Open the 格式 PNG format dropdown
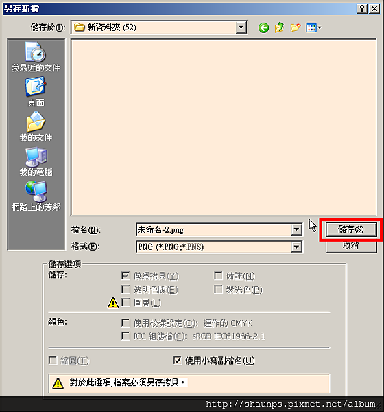Screen dimensions: 384x412 [x=296, y=247]
